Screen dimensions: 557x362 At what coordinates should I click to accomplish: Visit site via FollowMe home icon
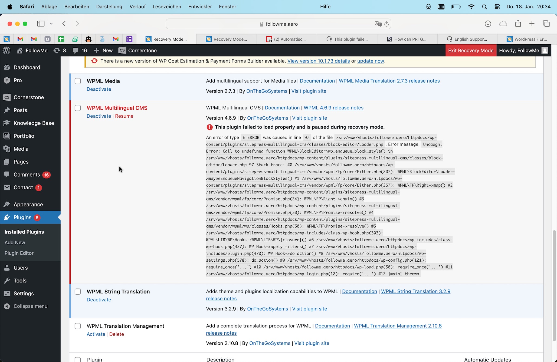pos(32,51)
